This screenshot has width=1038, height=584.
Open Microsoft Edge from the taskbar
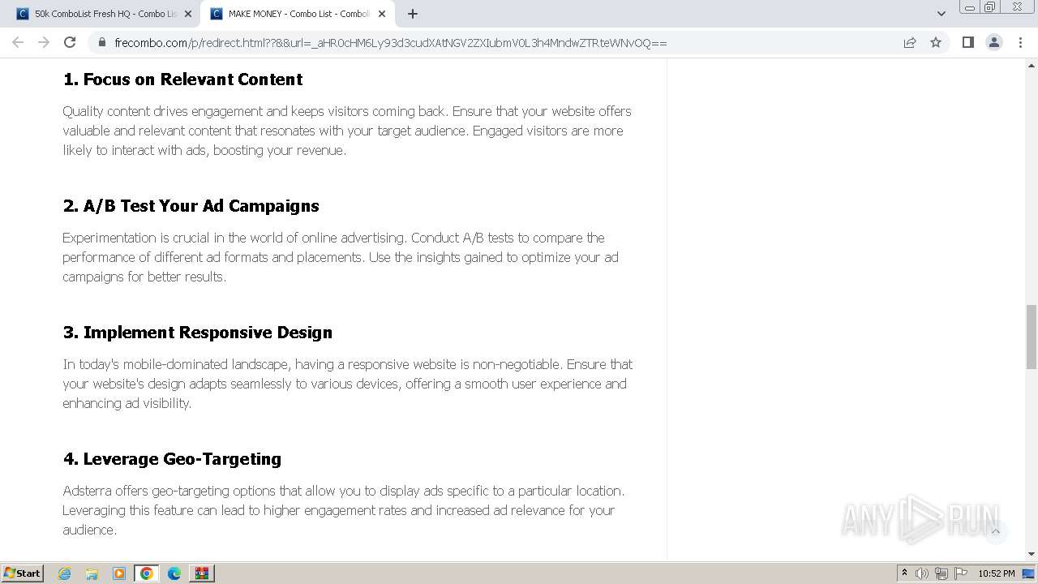tap(174, 573)
